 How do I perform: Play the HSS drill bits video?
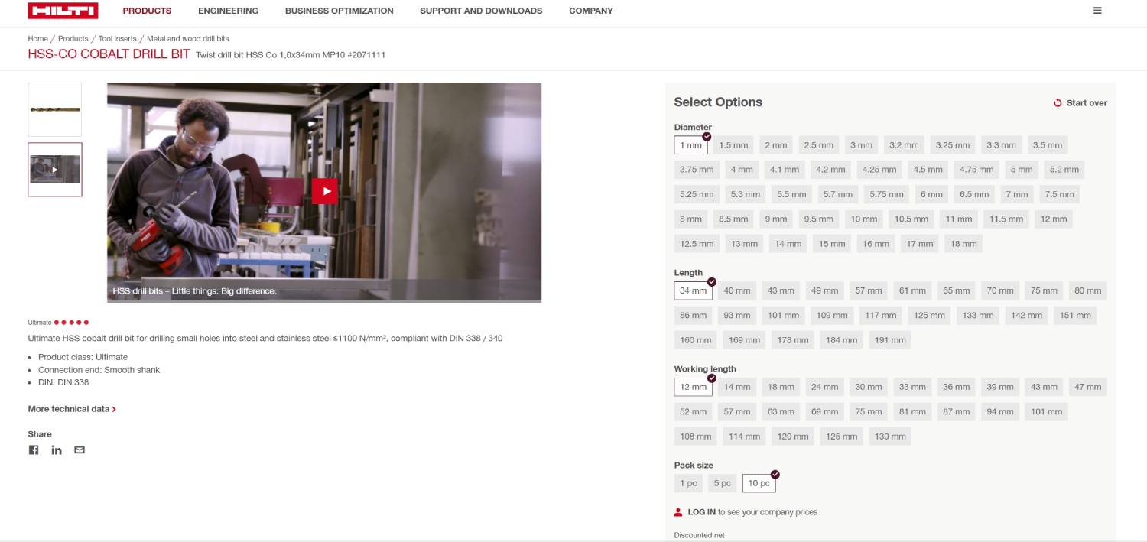coord(324,191)
